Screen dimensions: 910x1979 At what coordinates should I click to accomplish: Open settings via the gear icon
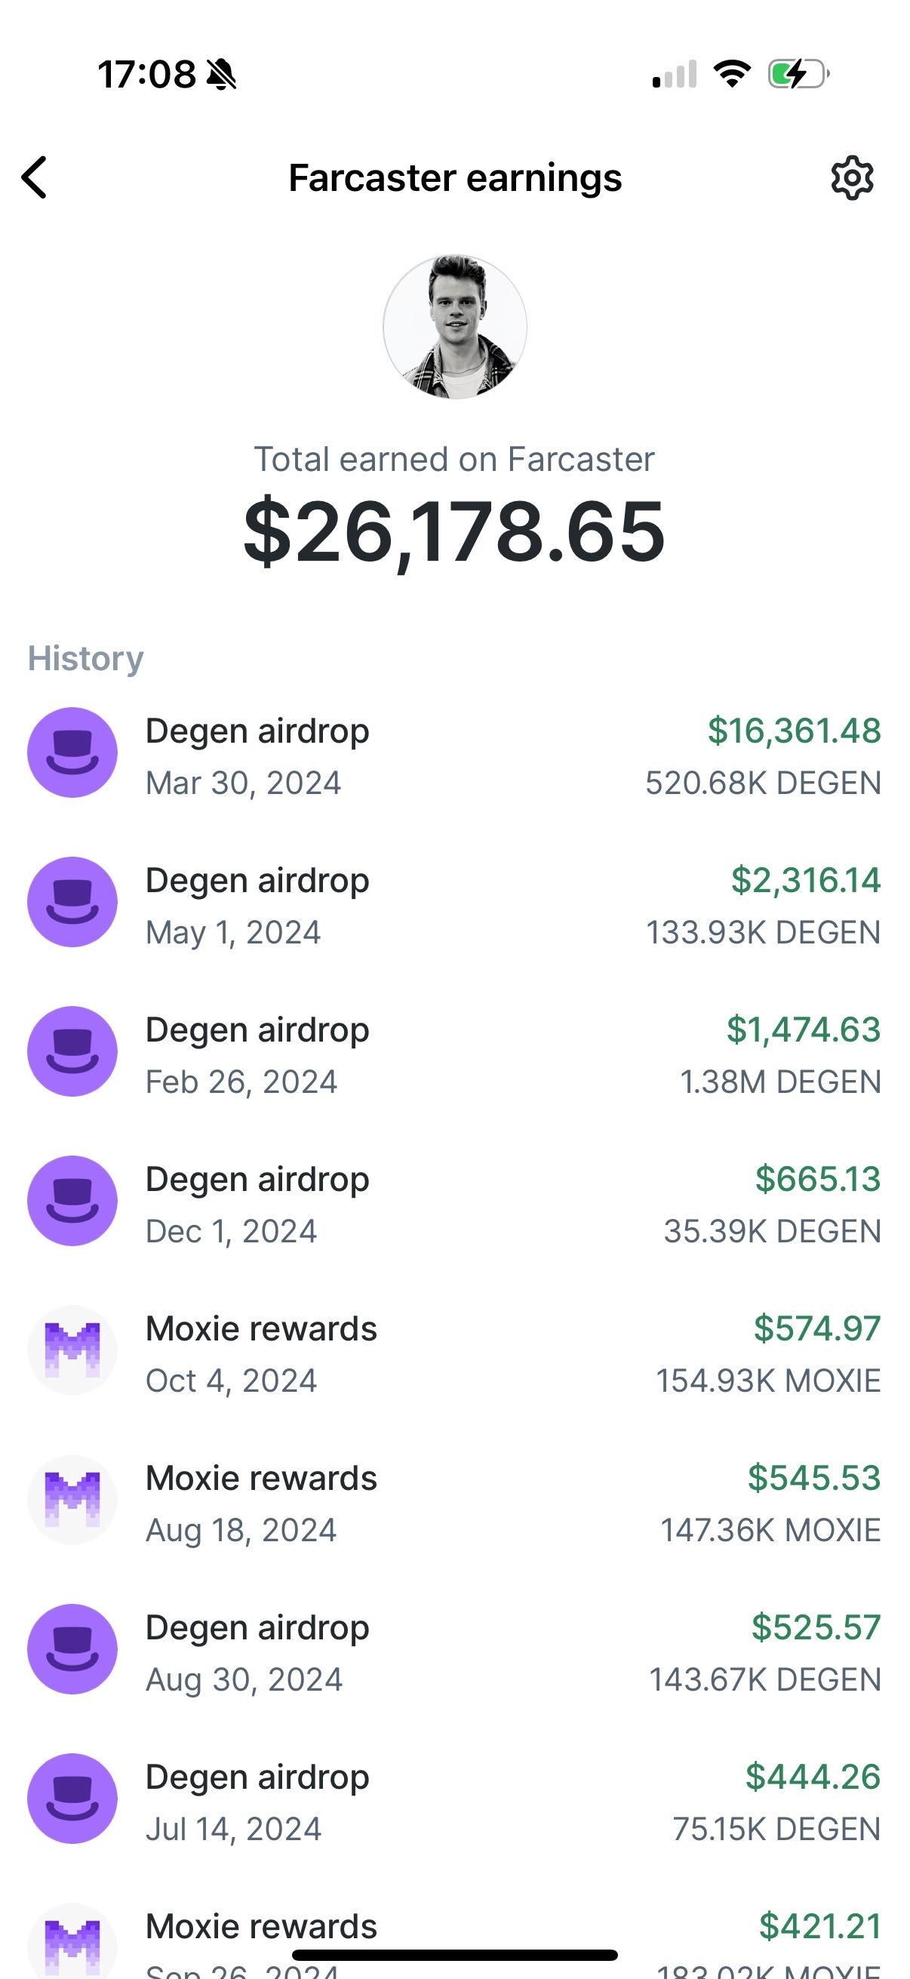[x=852, y=178]
